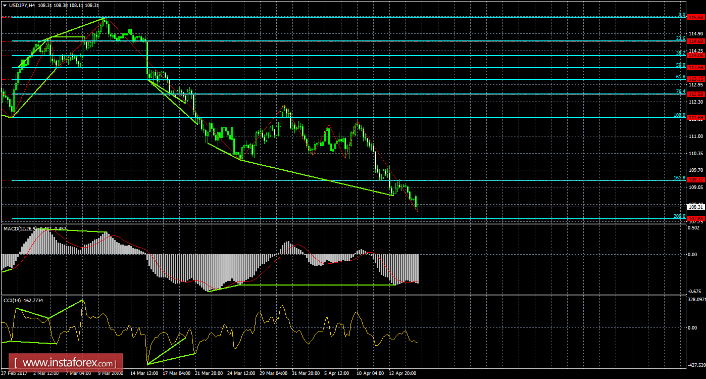Select the current price tag 108.31
This screenshot has height=379, width=706.
[x=695, y=206]
